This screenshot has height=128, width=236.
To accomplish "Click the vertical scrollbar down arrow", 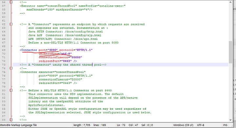I will (230, 120).
